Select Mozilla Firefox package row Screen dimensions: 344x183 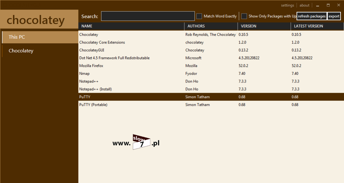211,66
